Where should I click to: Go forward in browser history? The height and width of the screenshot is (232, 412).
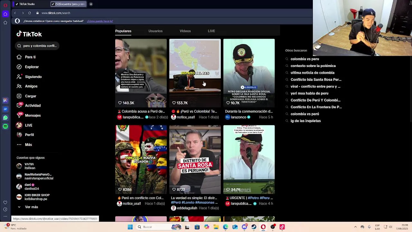(23, 13)
